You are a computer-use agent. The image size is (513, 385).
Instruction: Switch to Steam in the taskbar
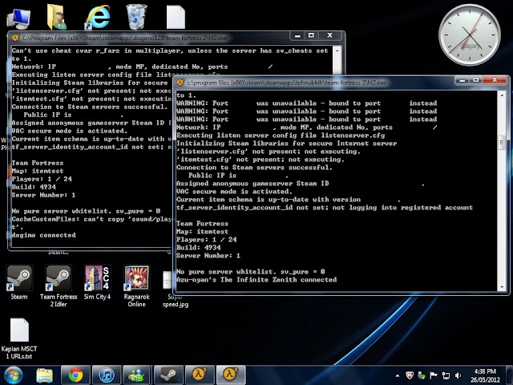[x=168, y=375]
